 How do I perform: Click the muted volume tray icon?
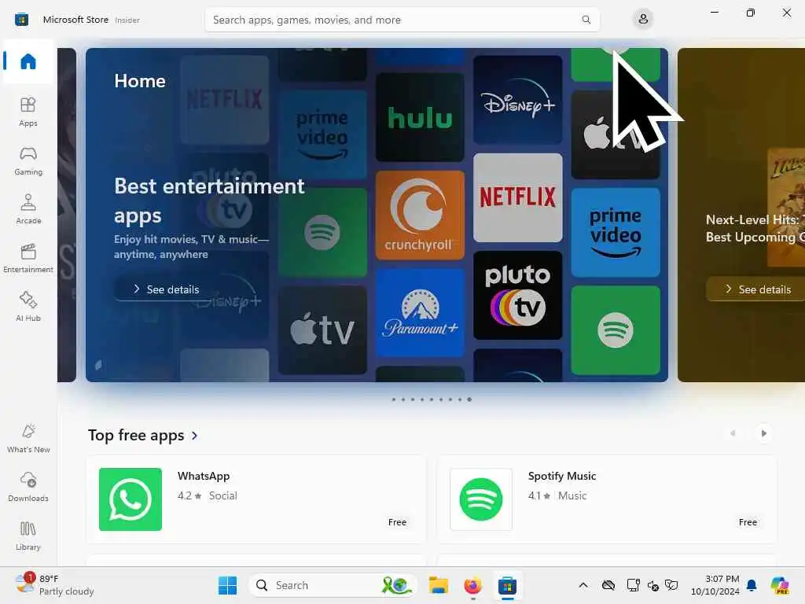pos(653,585)
